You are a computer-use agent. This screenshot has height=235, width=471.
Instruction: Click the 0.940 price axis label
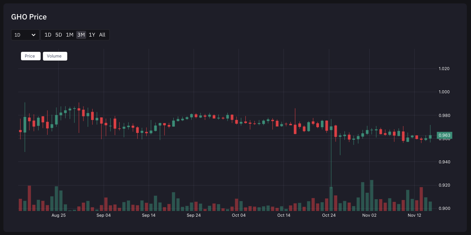[x=444, y=162]
